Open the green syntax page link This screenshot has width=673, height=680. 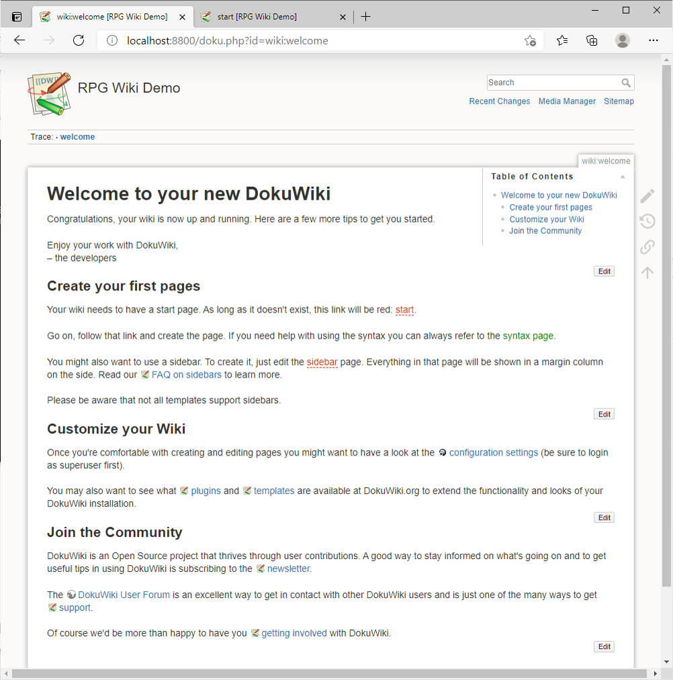click(x=528, y=336)
